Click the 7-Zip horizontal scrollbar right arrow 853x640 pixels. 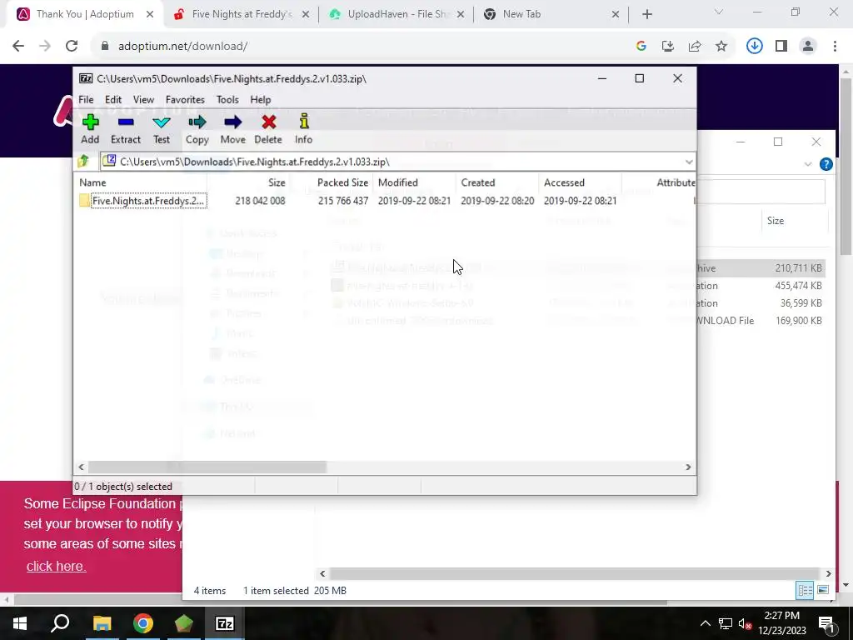click(688, 467)
